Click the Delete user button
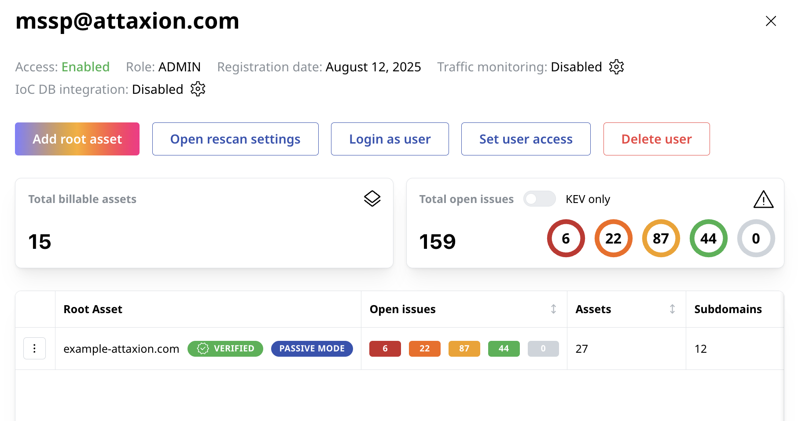Image resolution: width=802 pixels, height=421 pixels. coord(656,139)
